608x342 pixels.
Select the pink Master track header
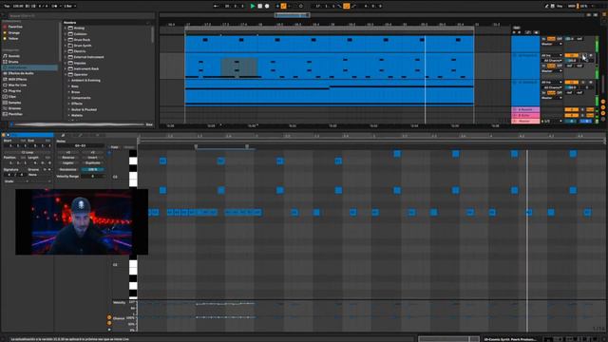click(x=525, y=121)
